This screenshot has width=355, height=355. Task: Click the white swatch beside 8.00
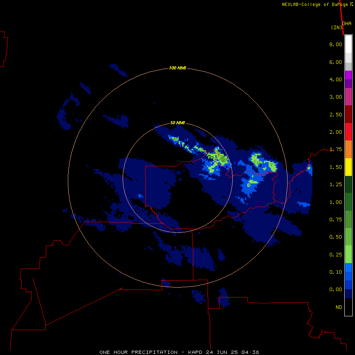[x=348, y=44]
